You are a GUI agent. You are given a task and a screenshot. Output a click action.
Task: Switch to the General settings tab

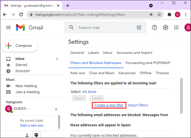tap(77, 53)
